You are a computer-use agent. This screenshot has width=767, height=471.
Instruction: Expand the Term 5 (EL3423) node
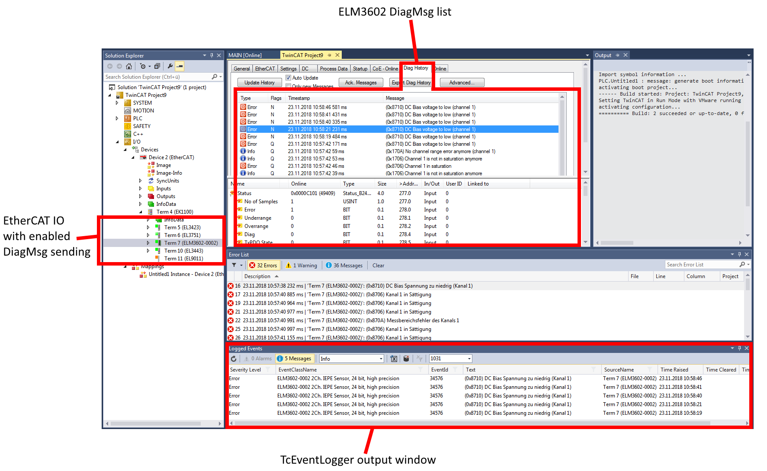pyautogui.click(x=148, y=227)
